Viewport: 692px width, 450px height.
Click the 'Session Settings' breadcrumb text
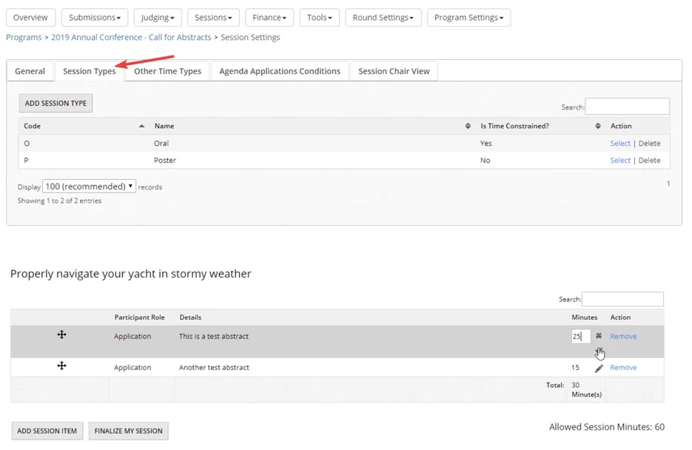(x=250, y=38)
